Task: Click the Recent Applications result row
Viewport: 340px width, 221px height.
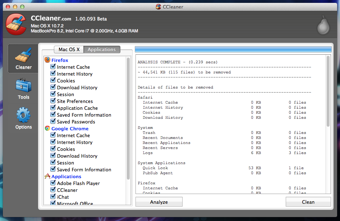Action: pyautogui.click(x=224, y=143)
